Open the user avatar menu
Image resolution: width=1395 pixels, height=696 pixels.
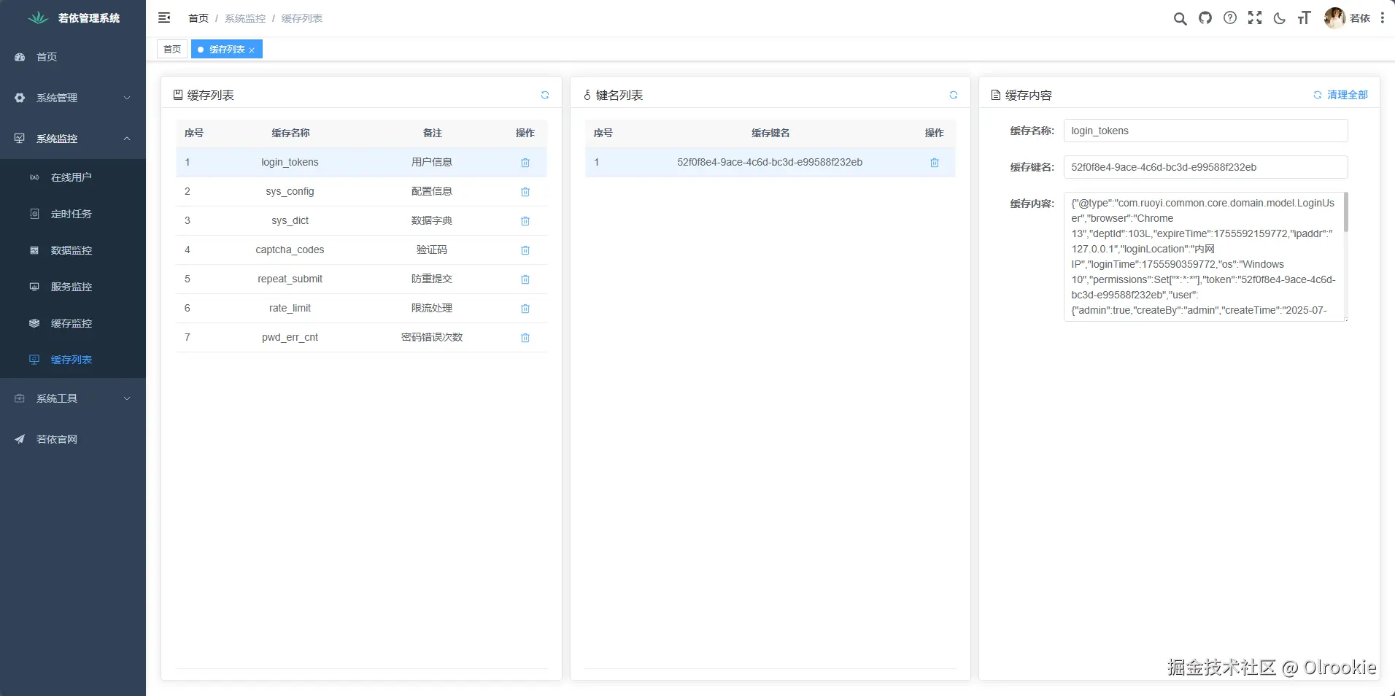point(1347,18)
